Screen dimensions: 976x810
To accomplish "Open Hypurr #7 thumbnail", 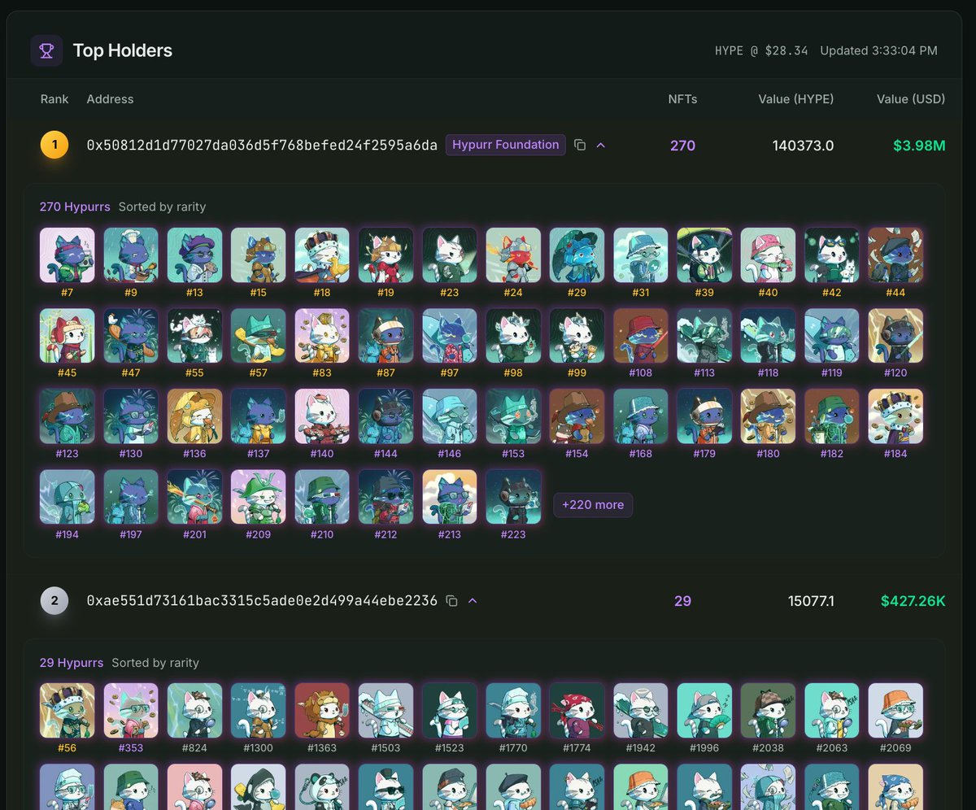I will coord(68,255).
